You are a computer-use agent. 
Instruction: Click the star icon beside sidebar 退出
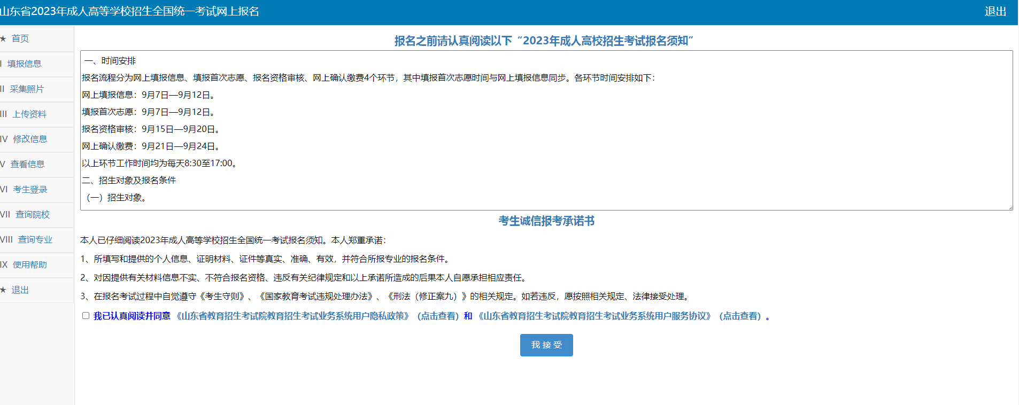coord(3,290)
